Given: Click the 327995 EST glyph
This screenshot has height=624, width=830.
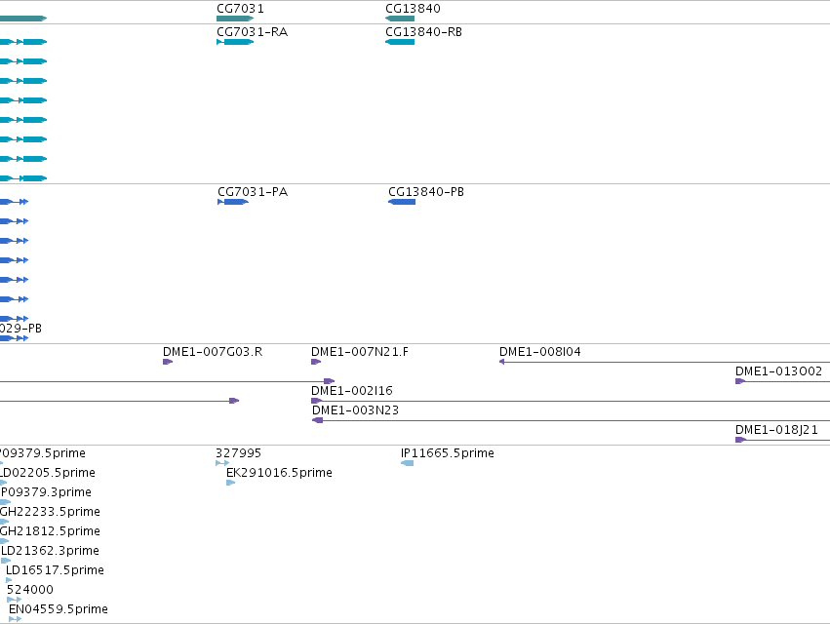Looking at the screenshot, I should pos(222,463).
